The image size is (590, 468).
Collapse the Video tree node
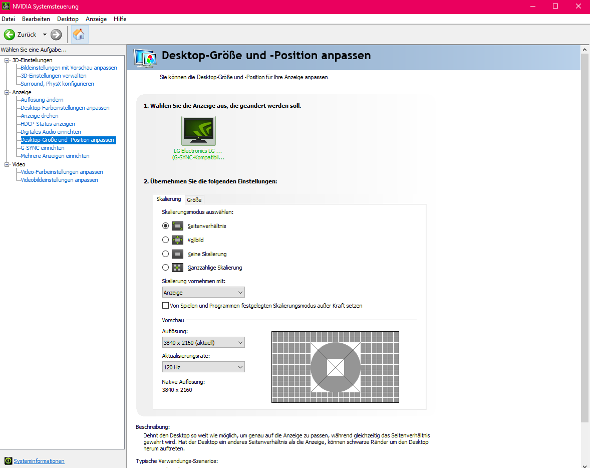[7, 164]
